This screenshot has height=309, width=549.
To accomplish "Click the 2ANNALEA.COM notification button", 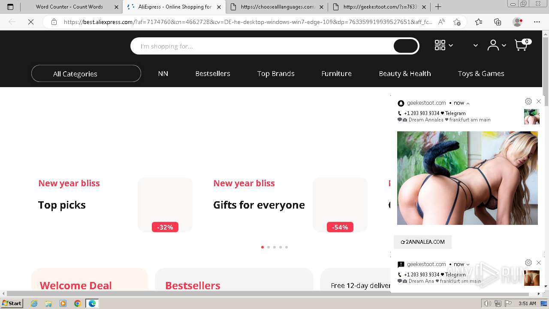I will click(x=422, y=242).
